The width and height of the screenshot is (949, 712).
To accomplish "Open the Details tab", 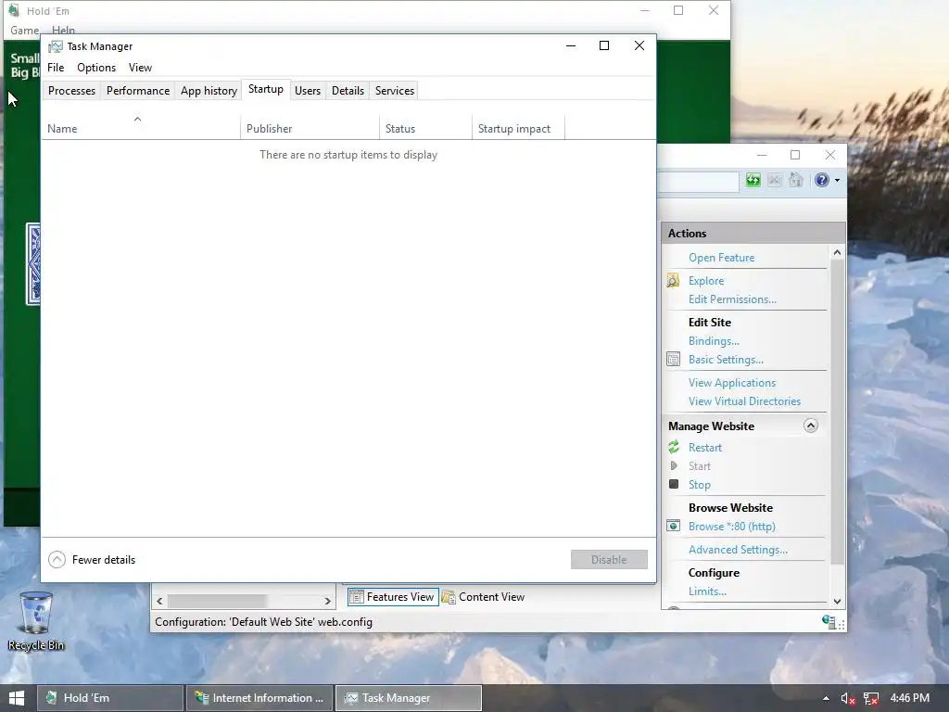I will click(x=348, y=91).
